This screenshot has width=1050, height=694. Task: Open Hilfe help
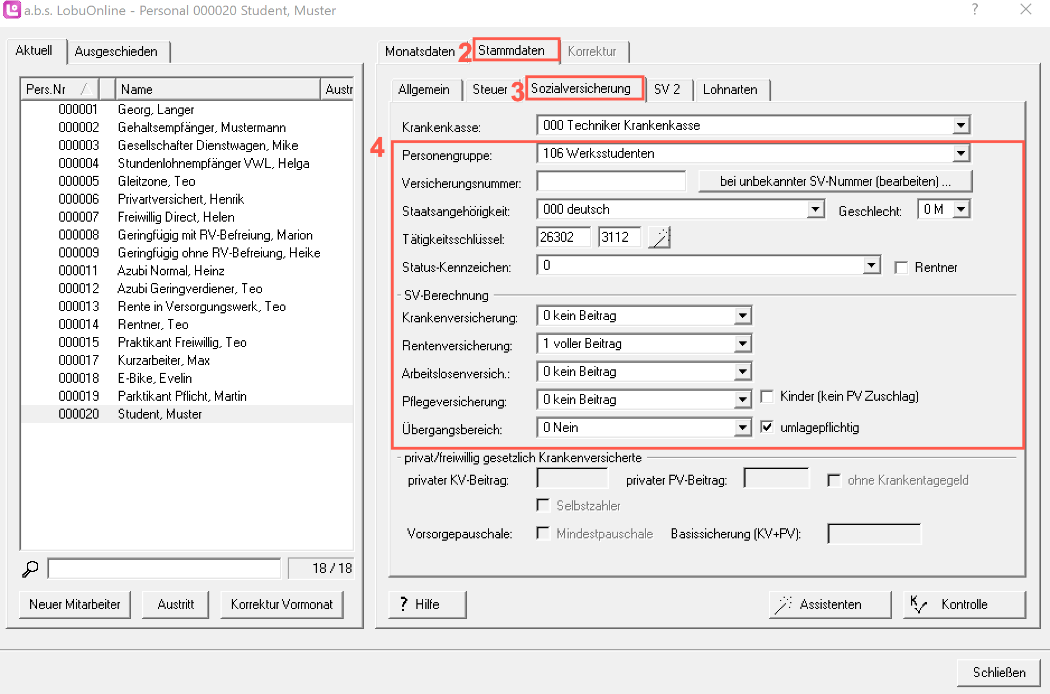(427, 604)
